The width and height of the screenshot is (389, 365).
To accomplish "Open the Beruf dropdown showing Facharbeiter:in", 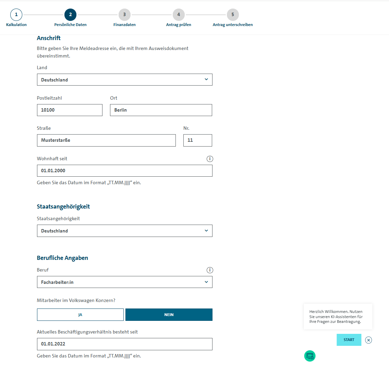I will click(x=124, y=282).
